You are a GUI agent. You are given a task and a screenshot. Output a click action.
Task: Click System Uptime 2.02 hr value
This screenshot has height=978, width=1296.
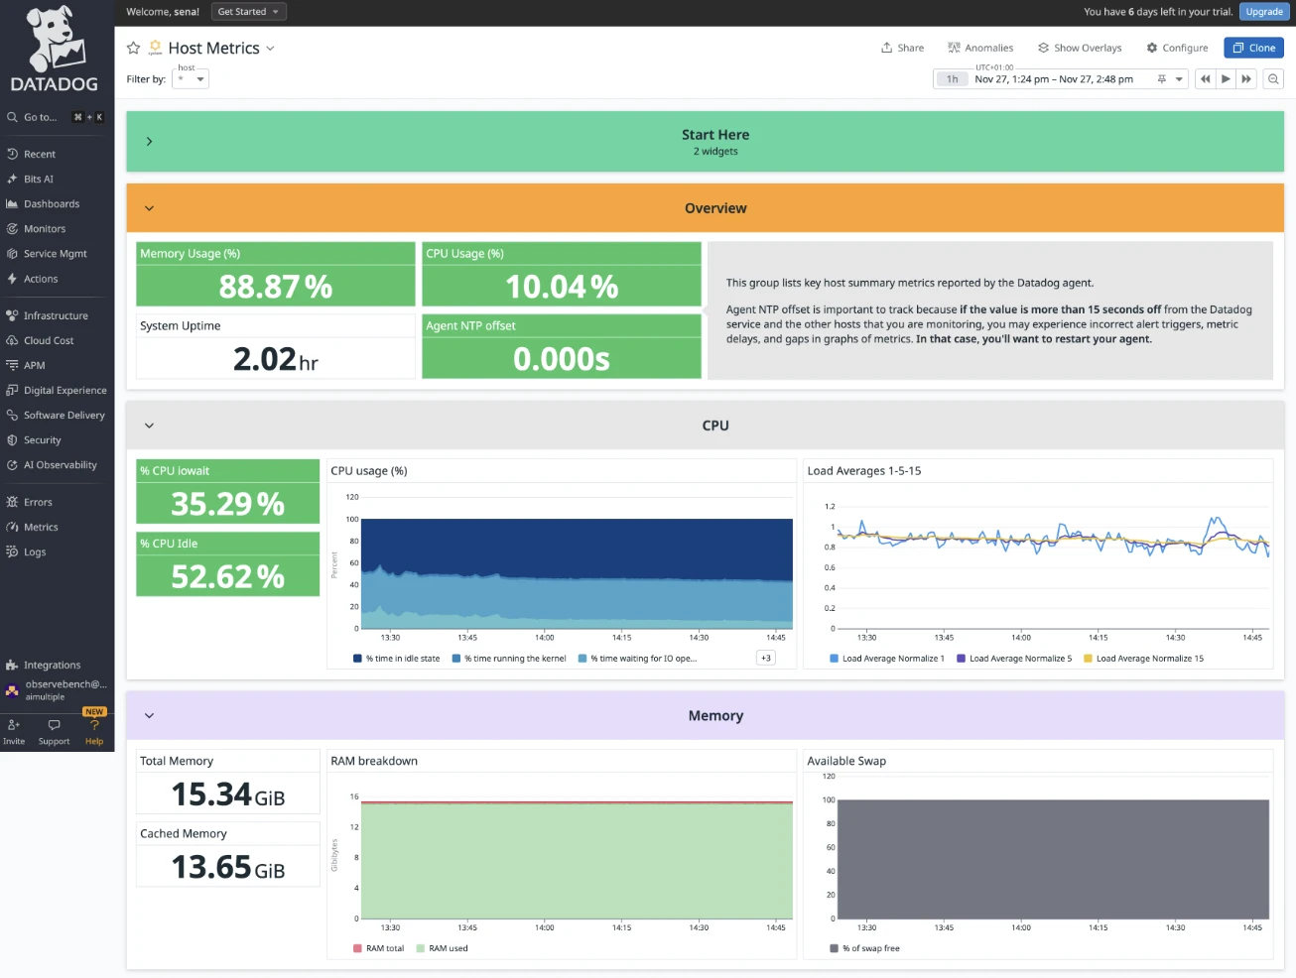click(276, 359)
